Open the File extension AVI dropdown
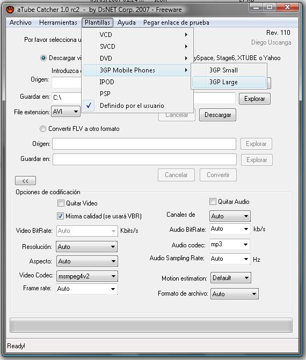The height and width of the screenshot is (360, 306). pos(65,112)
